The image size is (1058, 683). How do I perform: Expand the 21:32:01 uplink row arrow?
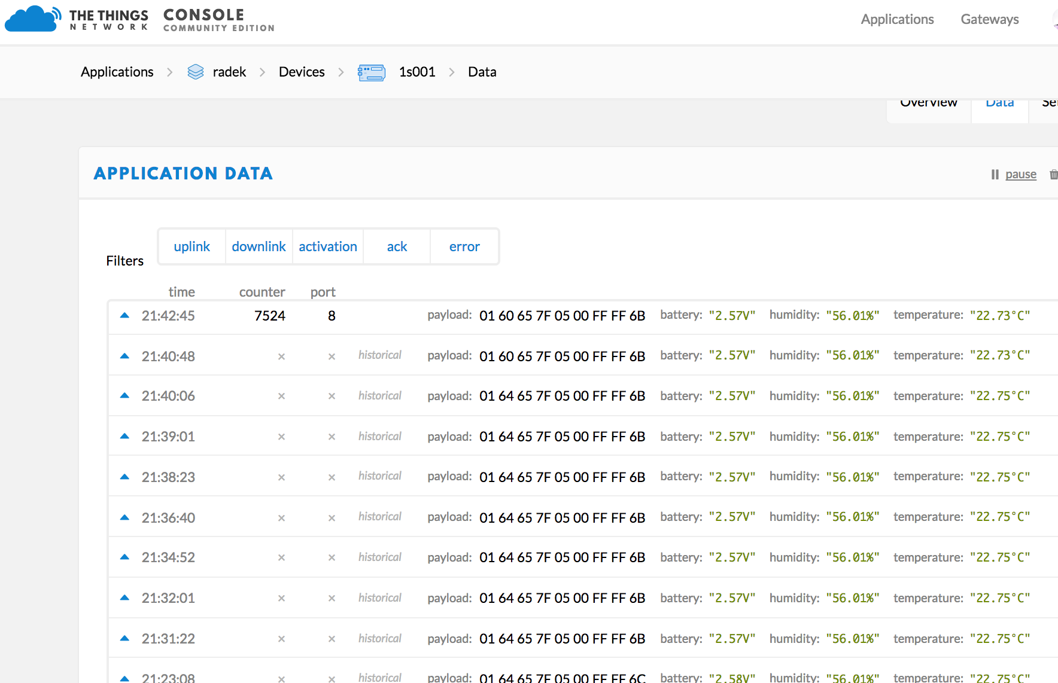tap(124, 597)
